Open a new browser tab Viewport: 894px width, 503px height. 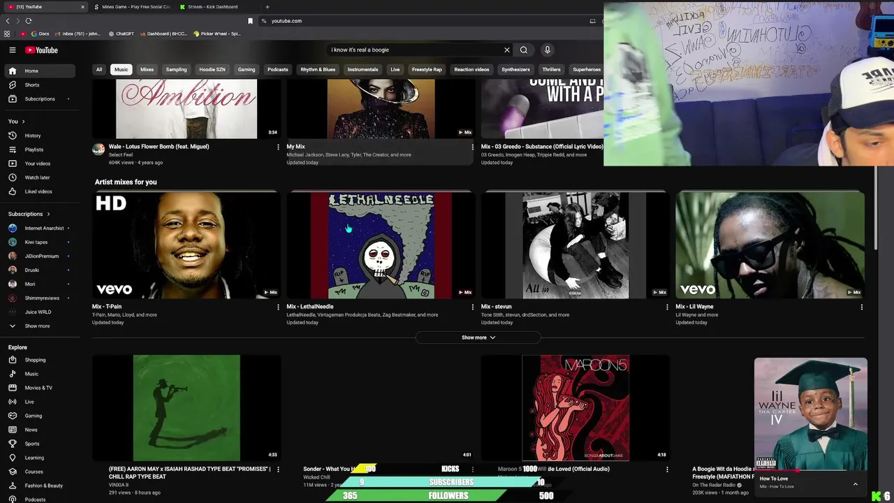coord(267,7)
